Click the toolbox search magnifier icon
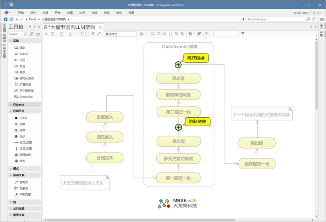The width and height of the screenshot is (326, 222). point(26,34)
